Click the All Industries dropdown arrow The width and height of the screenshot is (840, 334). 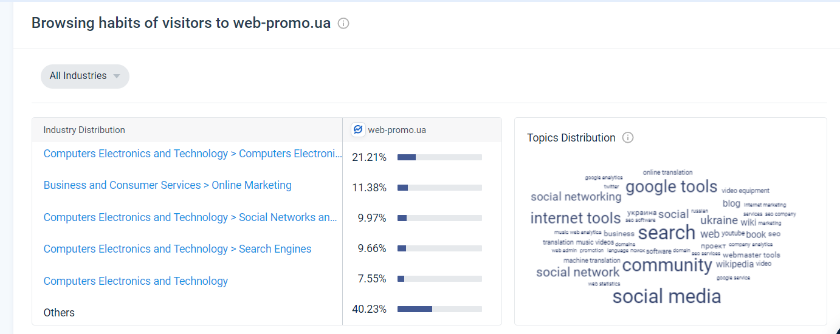pos(117,77)
